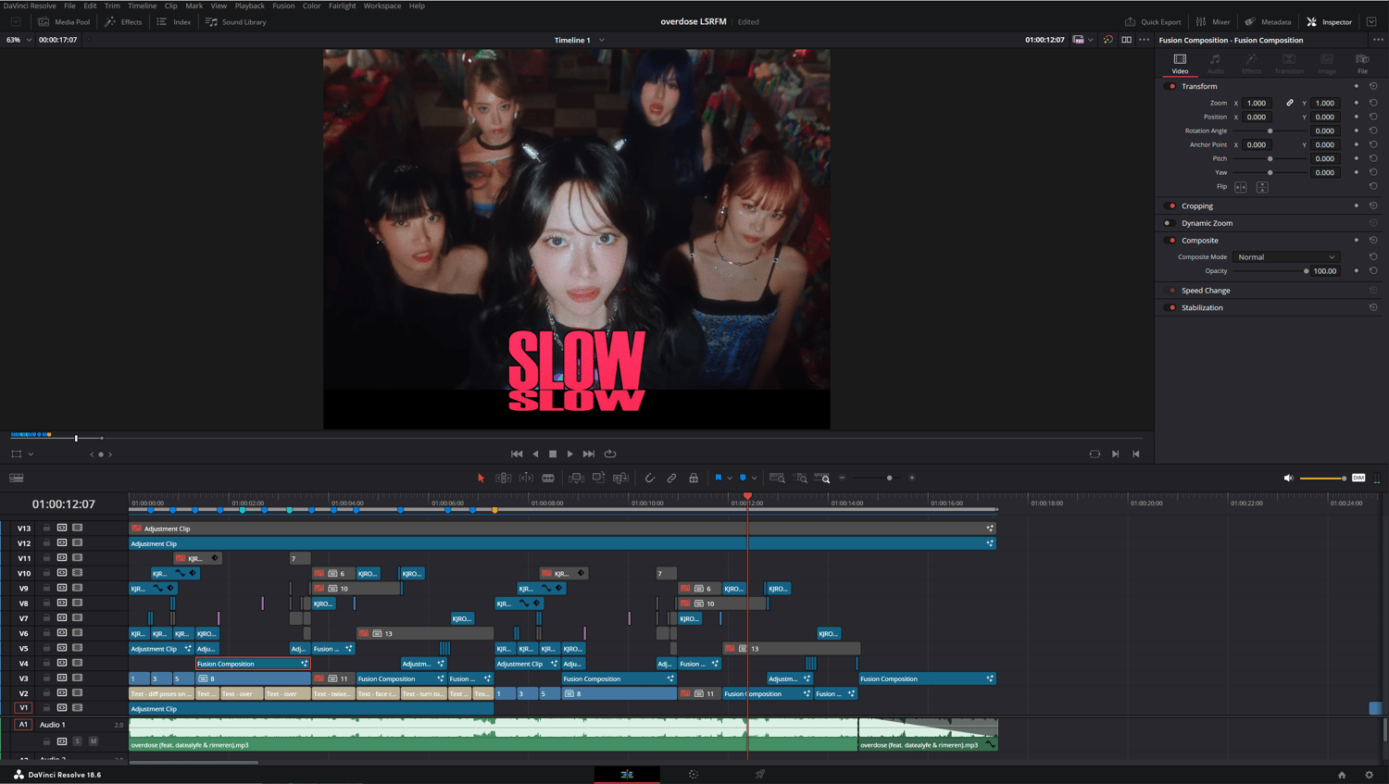The width and height of the screenshot is (1389, 784).
Task: Open the Timeline 1 name dropdown
Action: tap(602, 40)
